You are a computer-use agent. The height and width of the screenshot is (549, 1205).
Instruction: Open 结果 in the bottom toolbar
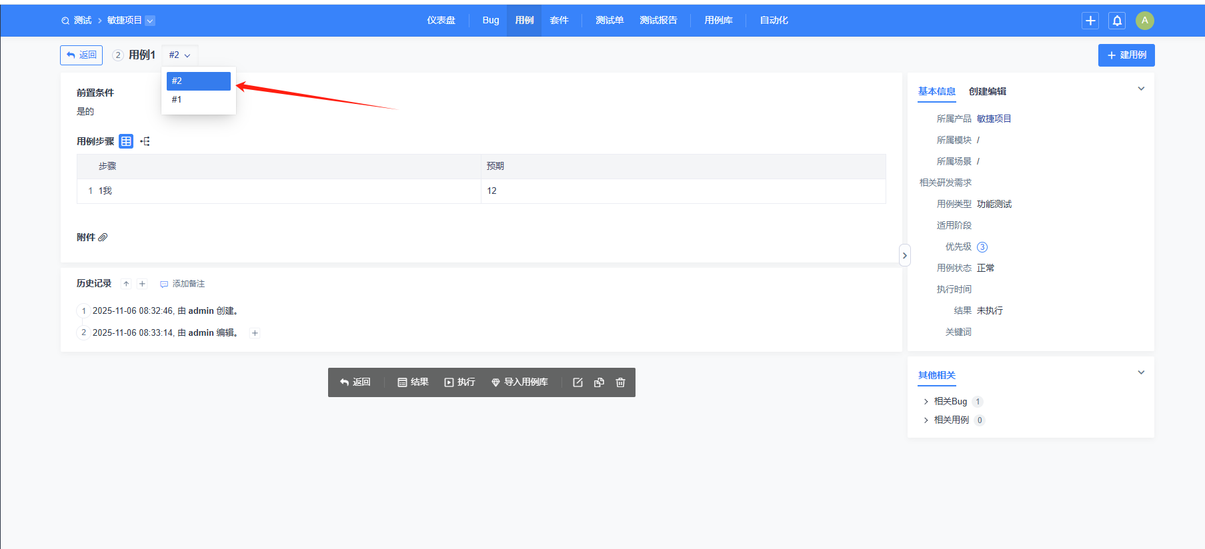pos(413,382)
